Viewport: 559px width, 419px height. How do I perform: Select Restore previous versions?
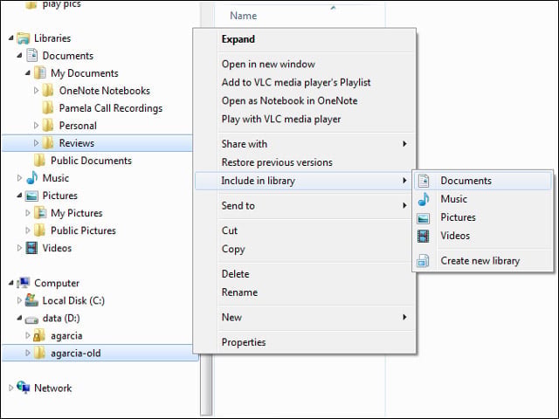tap(305, 162)
